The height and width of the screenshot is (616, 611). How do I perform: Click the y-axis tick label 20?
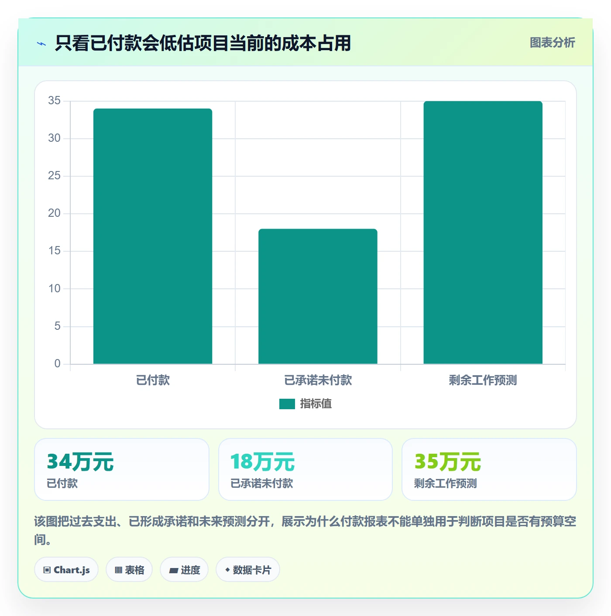tap(55, 213)
